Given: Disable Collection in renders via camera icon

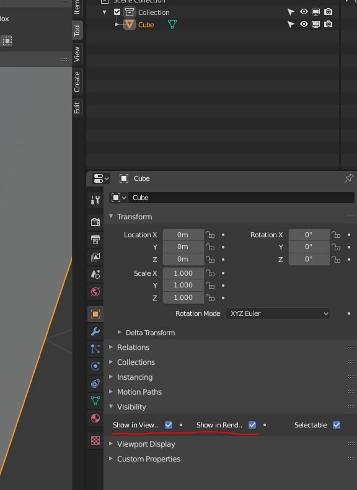Looking at the screenshot, I should (328, 12).
